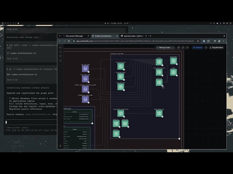Open the browser extensions puzzle icon
The width and height of the screenshot is (233, 174).
pos(208,41)
